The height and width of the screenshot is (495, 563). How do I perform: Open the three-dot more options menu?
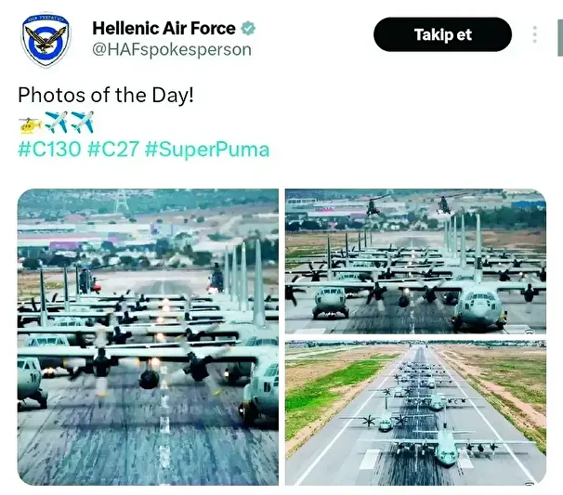click(x=534, y=34)
